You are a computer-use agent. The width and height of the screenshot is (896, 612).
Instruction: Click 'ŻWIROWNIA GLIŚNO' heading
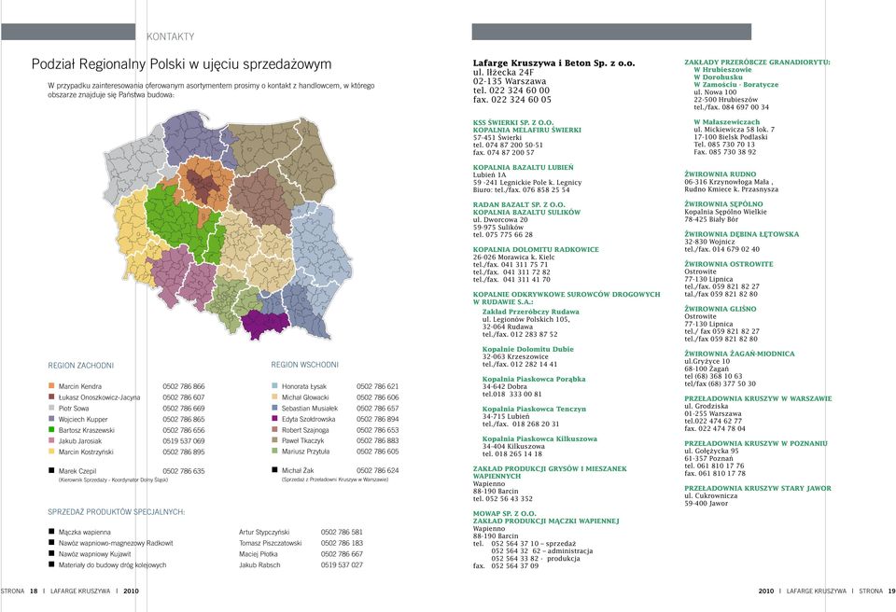click(x=720, y=309)
